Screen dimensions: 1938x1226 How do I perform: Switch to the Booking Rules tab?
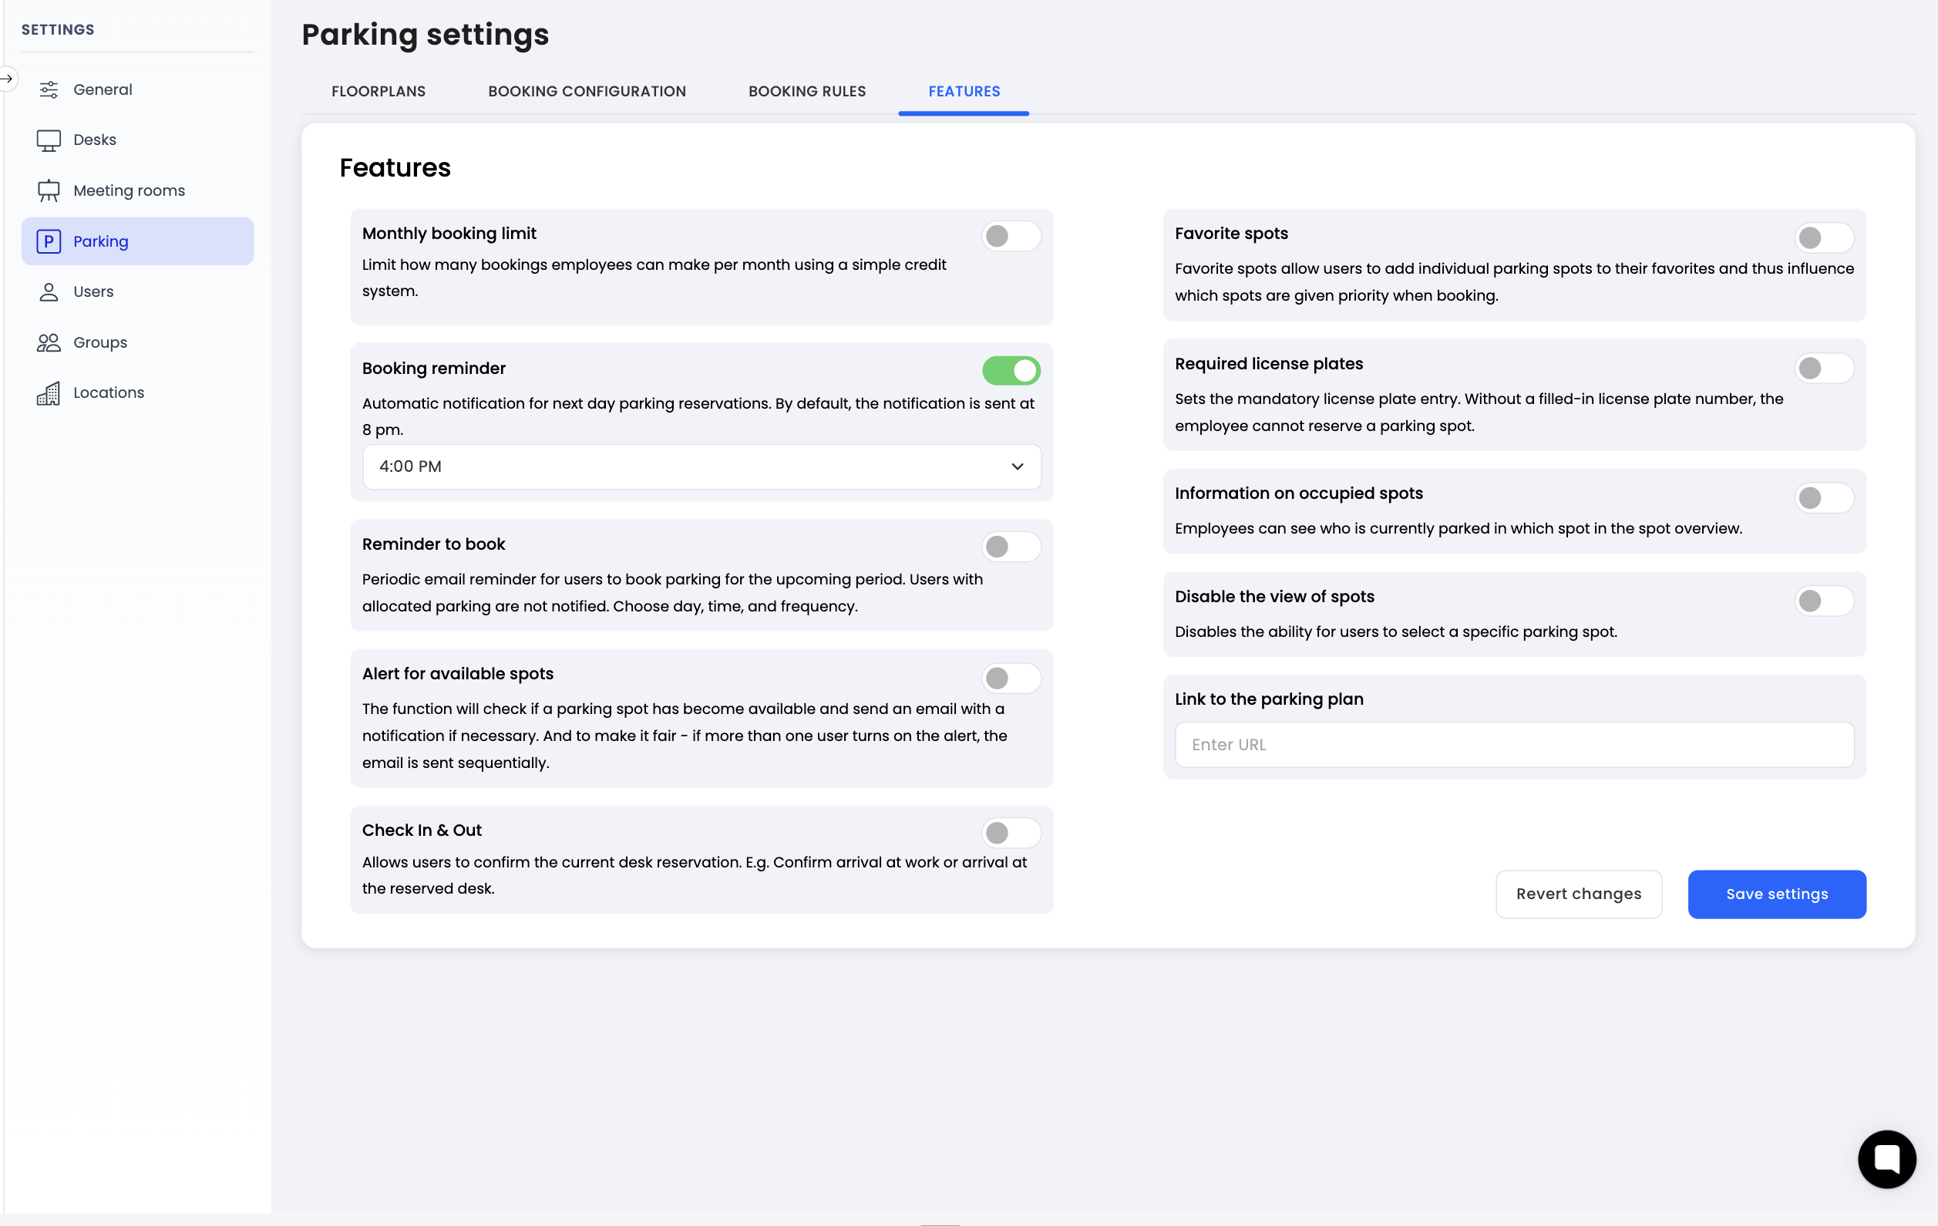point(806,91)
